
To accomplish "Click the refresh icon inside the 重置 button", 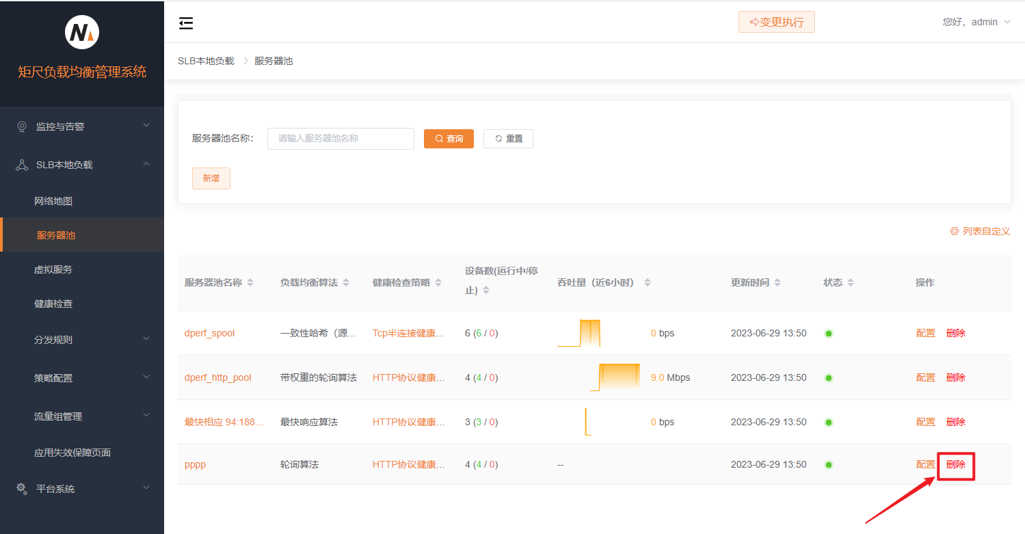I will [x=497, y=138].
